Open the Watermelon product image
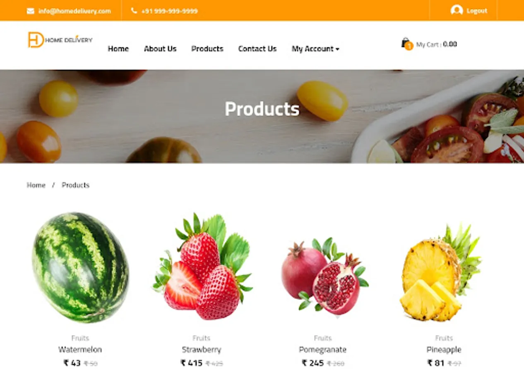Screen dimensions: 524x372 [x=80, y=267]
